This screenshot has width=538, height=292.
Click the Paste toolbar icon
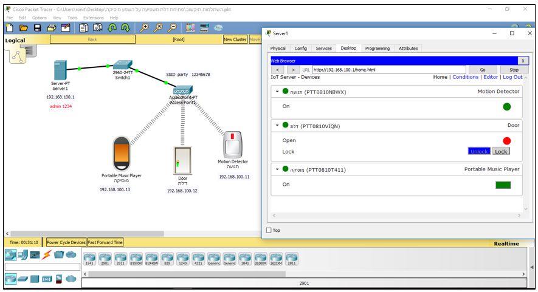[97, 28]
